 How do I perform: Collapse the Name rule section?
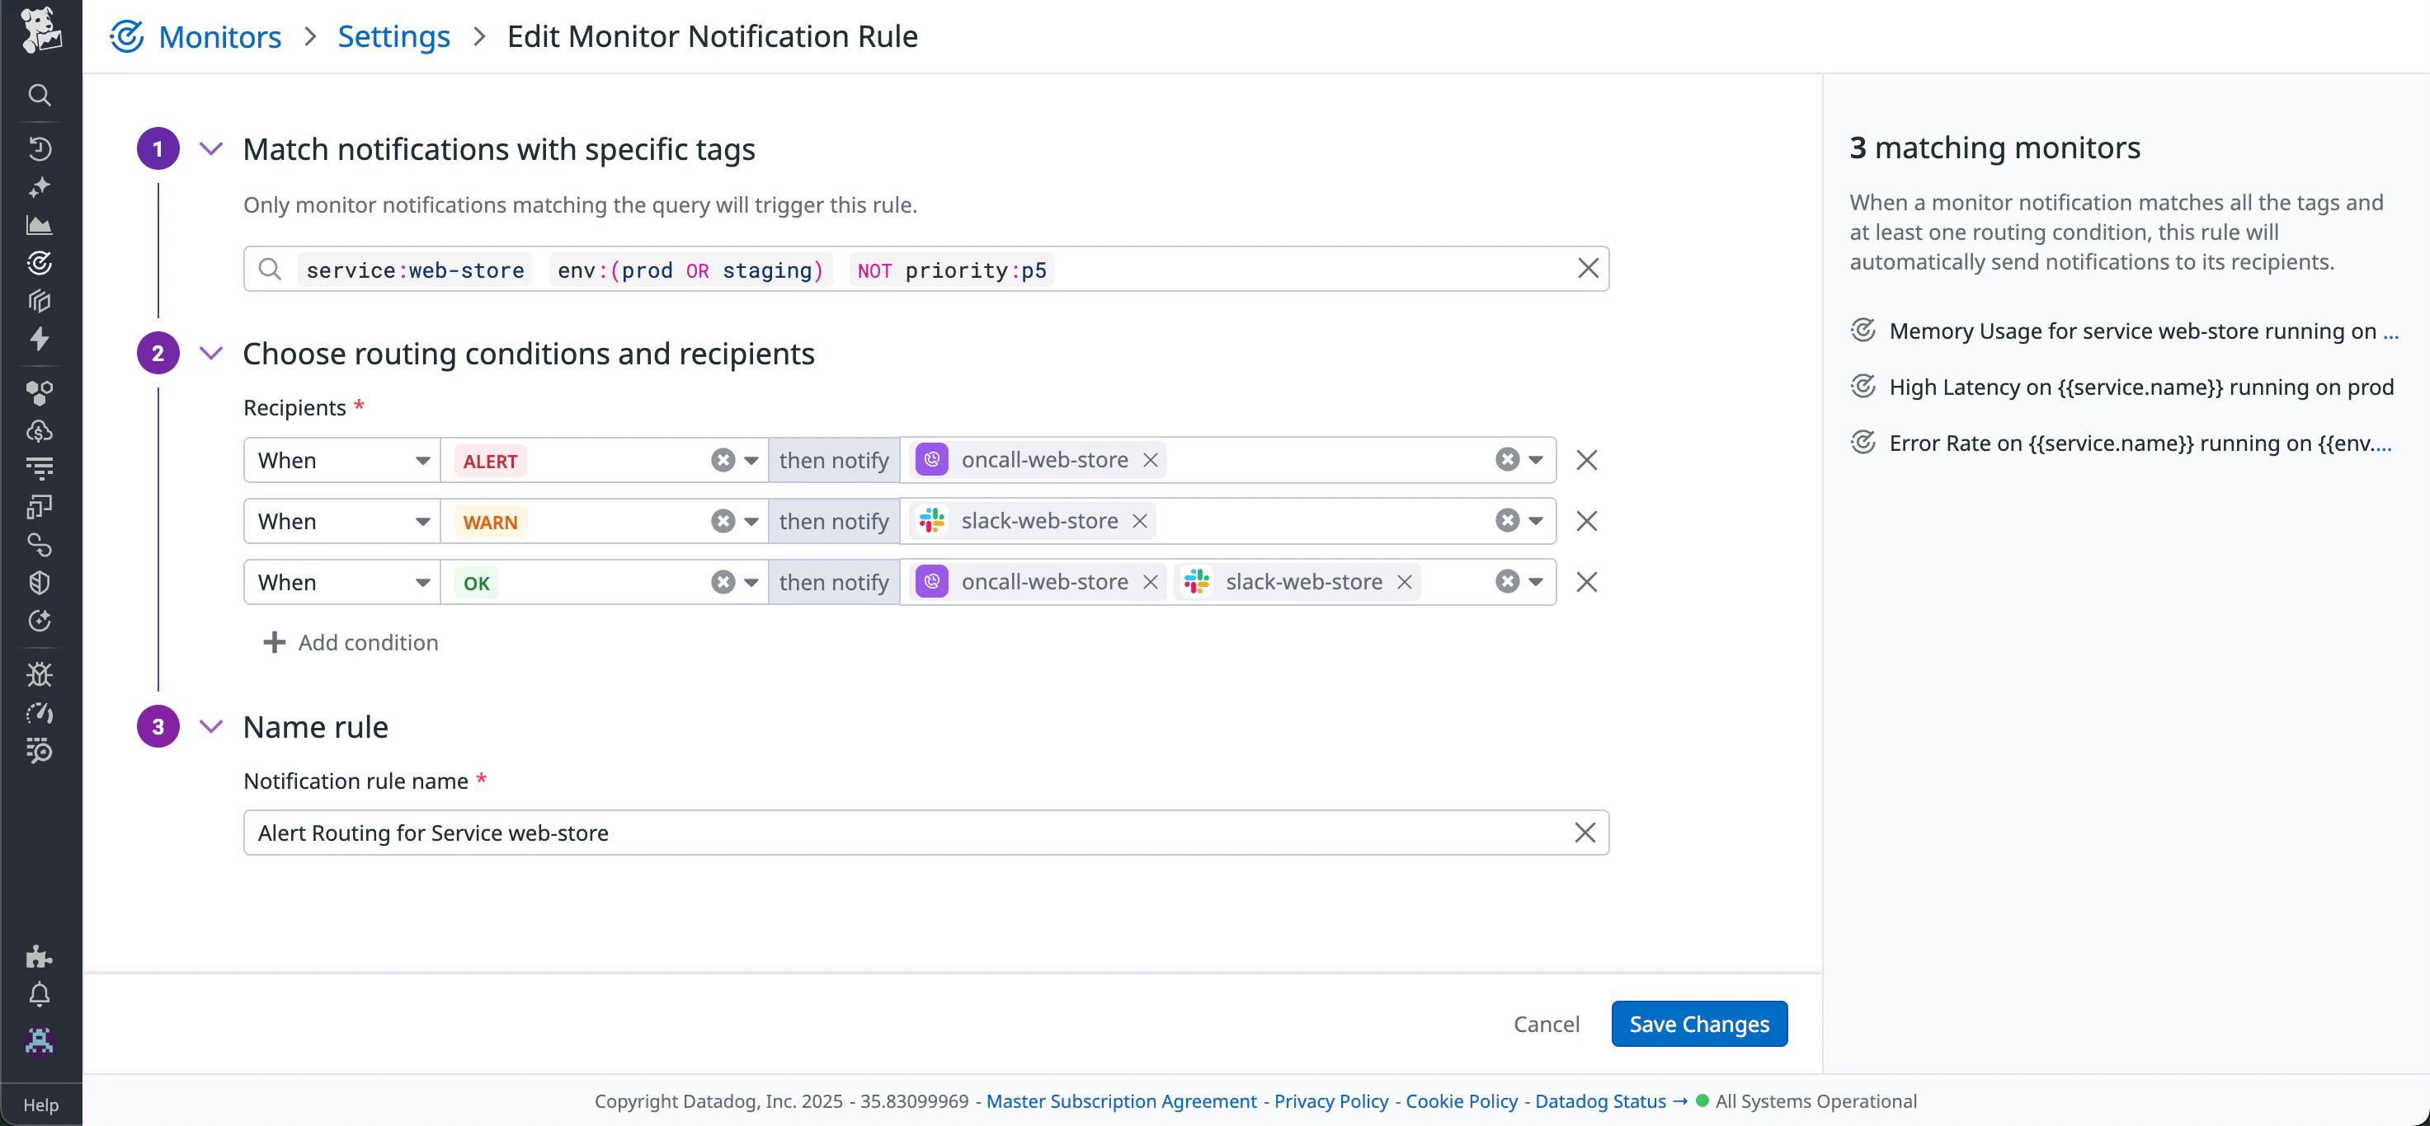[x=211, y=727]
